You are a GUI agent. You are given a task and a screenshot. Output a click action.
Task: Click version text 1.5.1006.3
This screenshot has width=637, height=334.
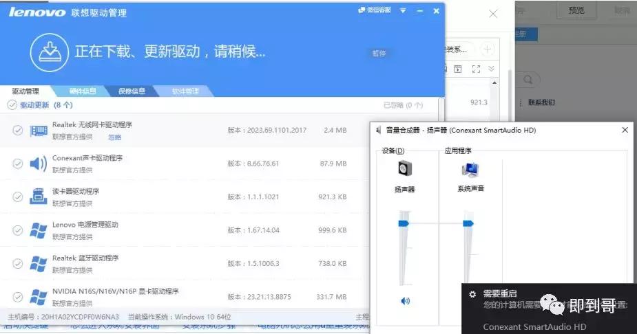(x=263, y=263)
